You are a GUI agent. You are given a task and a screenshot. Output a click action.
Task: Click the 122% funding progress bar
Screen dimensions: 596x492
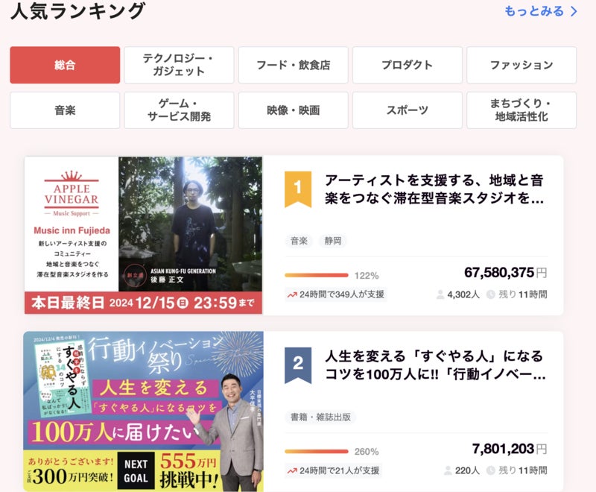[316, 275]
